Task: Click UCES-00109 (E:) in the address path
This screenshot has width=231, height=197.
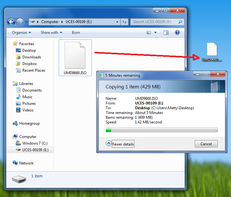Action: tap(79, 22)
